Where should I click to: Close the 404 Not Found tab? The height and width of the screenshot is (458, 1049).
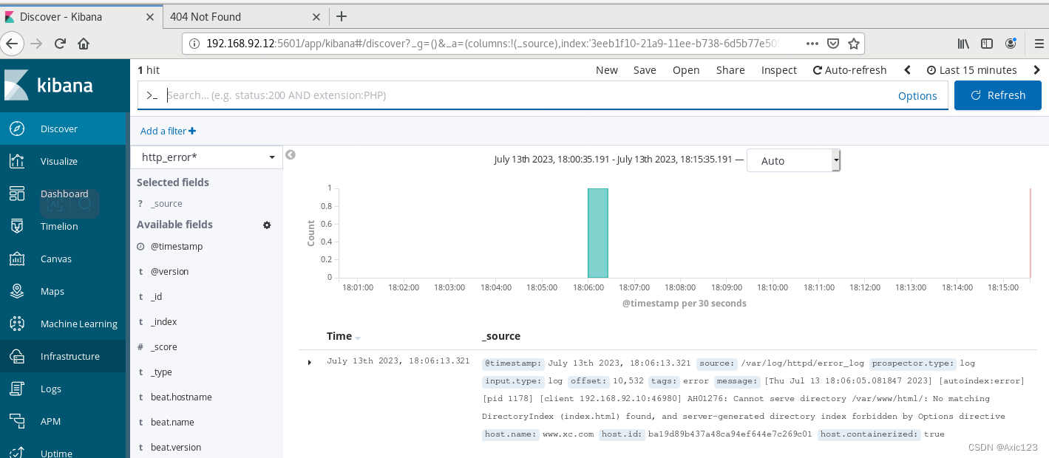click(316, 16)
